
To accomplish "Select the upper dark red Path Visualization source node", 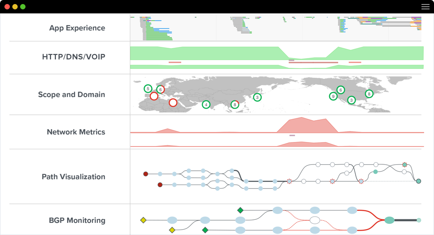I will coord(145,174).
